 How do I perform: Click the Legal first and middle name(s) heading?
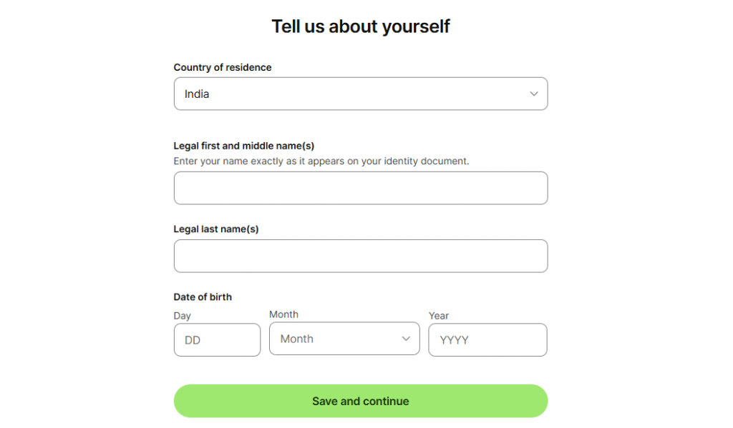pos(236,145)
